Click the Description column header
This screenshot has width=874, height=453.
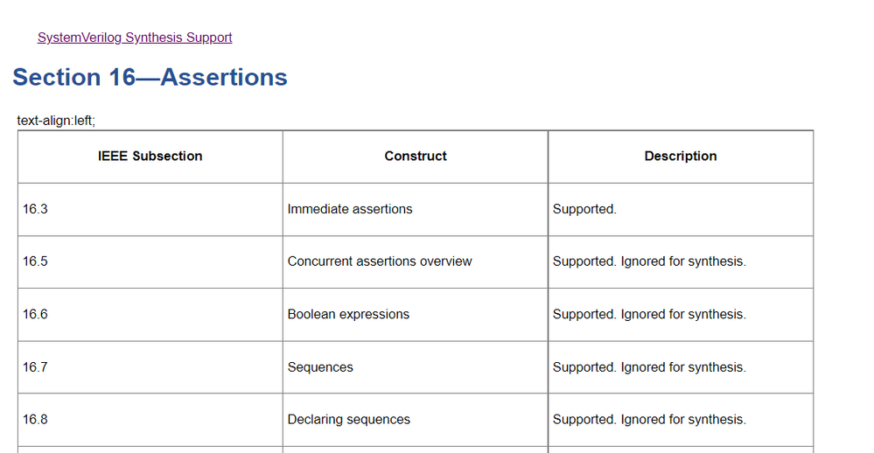pos(681,157)
